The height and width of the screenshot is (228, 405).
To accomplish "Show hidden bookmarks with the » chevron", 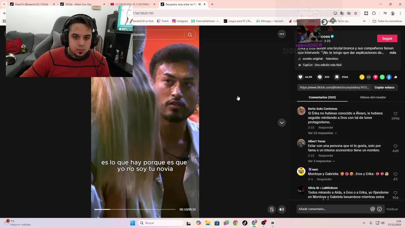I will tap(364, 21).
